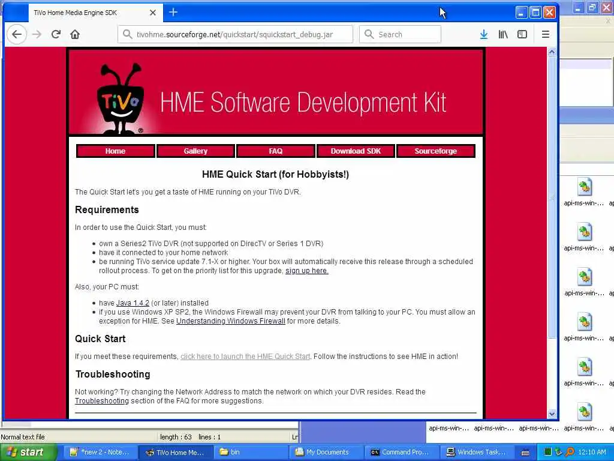Go back to the previous page
This screenshot has width=614, height=461.
coord(17,34)
